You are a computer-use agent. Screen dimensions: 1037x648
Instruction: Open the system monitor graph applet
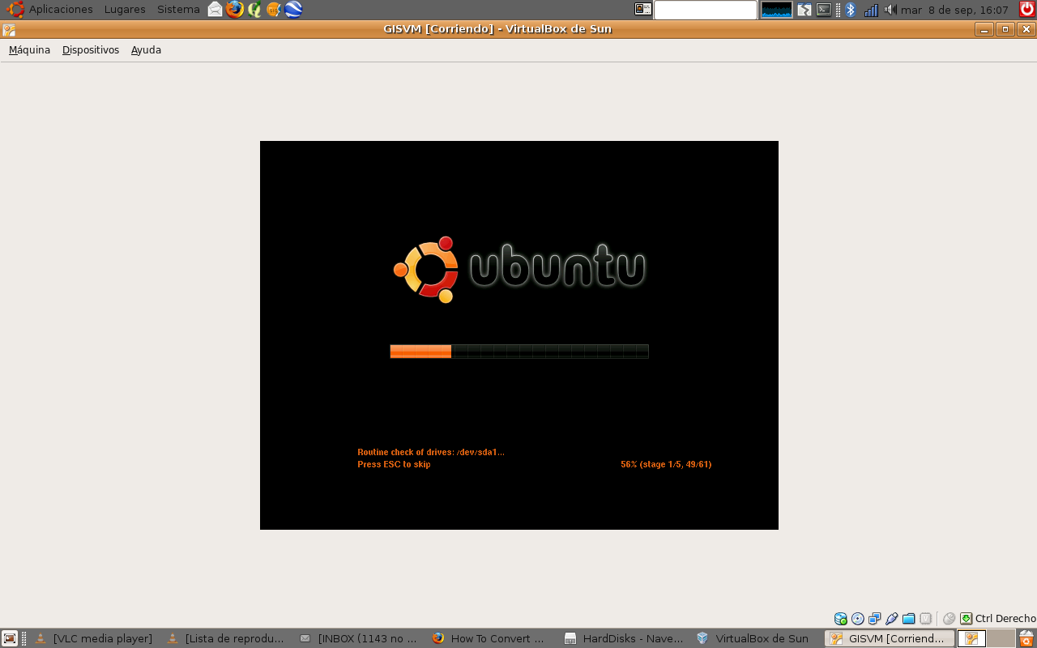coord(776,10)
